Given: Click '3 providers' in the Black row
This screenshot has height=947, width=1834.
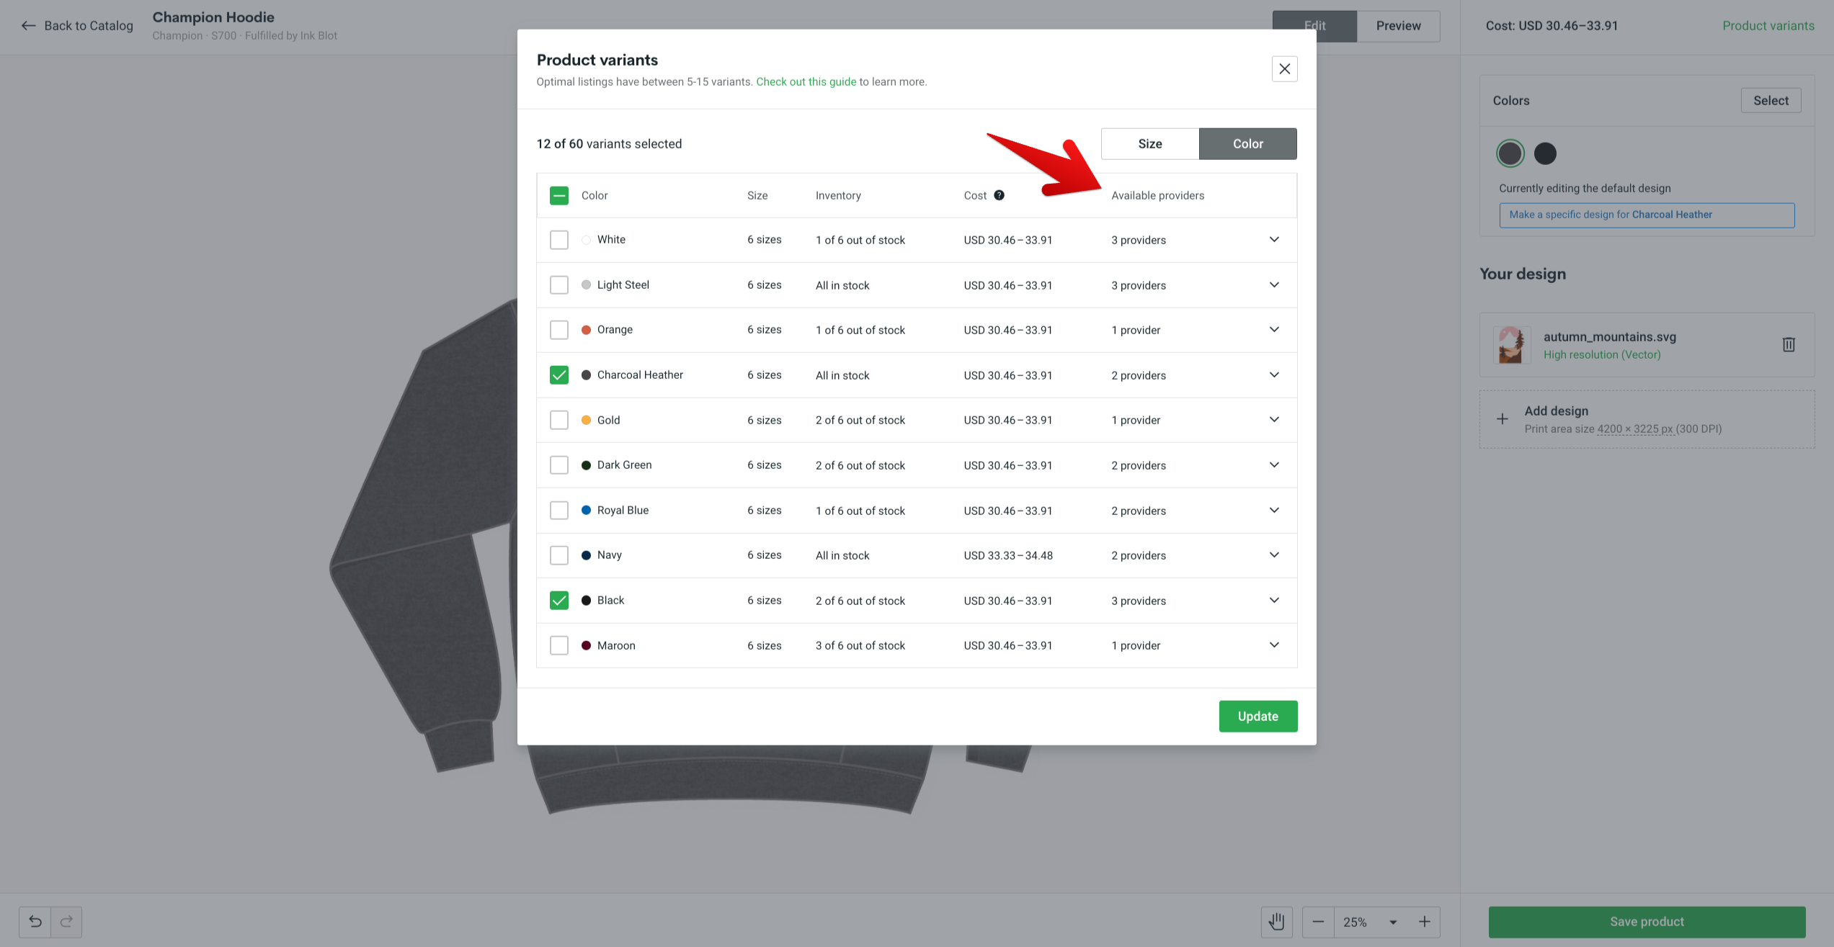Looking at the screenshot, I should (1138, 601).
